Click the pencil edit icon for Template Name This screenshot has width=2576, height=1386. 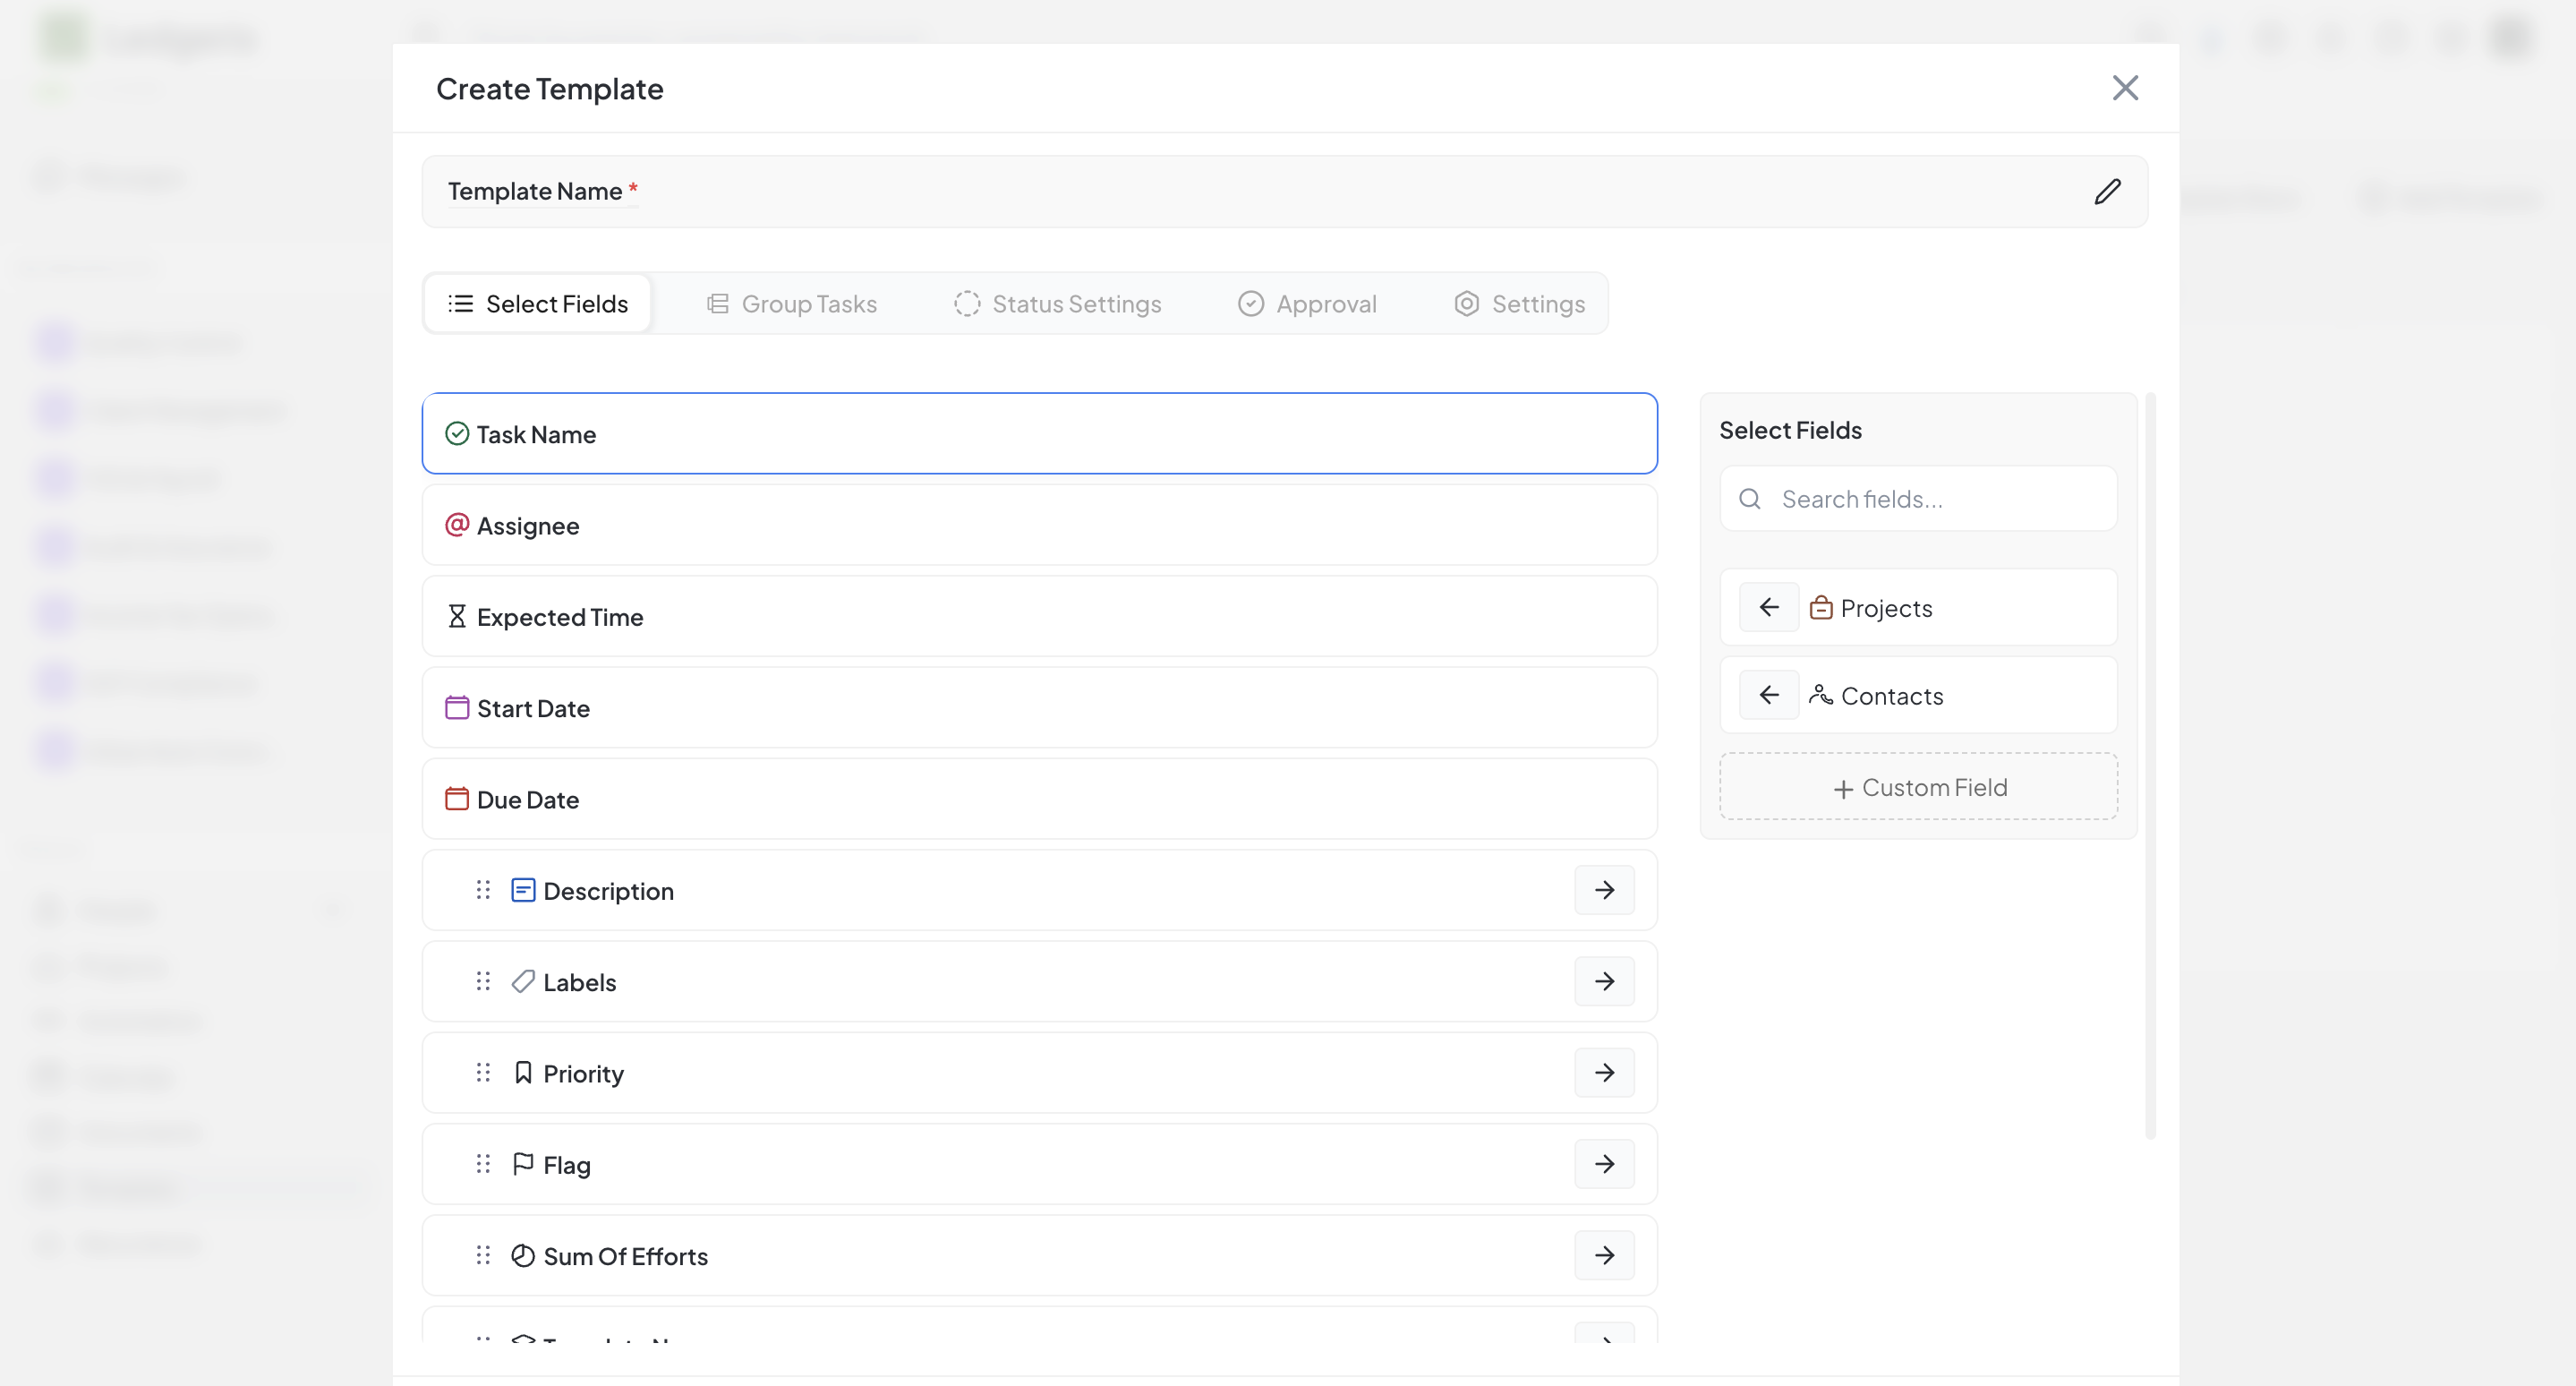2107,191
